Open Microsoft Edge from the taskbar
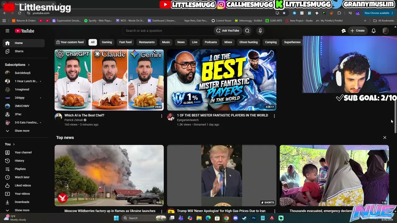Screen dimensions: 397x223 pos(208,218)
